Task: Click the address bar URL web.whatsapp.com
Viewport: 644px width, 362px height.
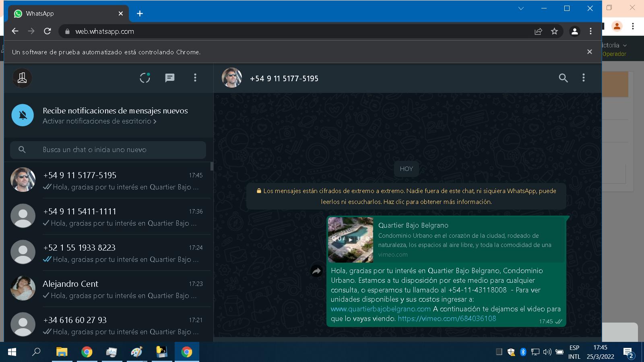Action: pos(105,31)
